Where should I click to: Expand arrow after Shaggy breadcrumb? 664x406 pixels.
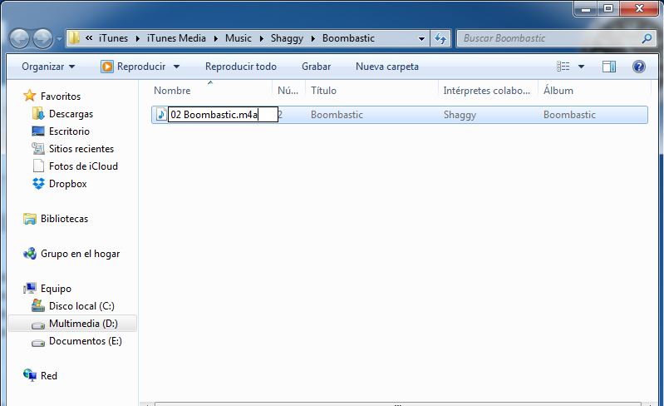click(x=313, y=38)
